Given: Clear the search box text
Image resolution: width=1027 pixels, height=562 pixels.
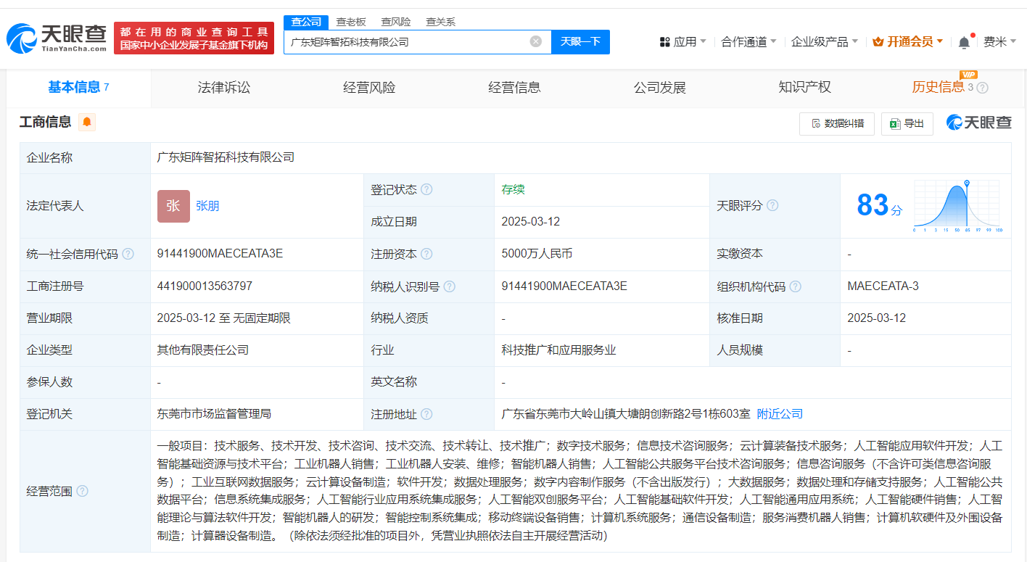Looking at the screenshot, I should (x=536, y=41).
